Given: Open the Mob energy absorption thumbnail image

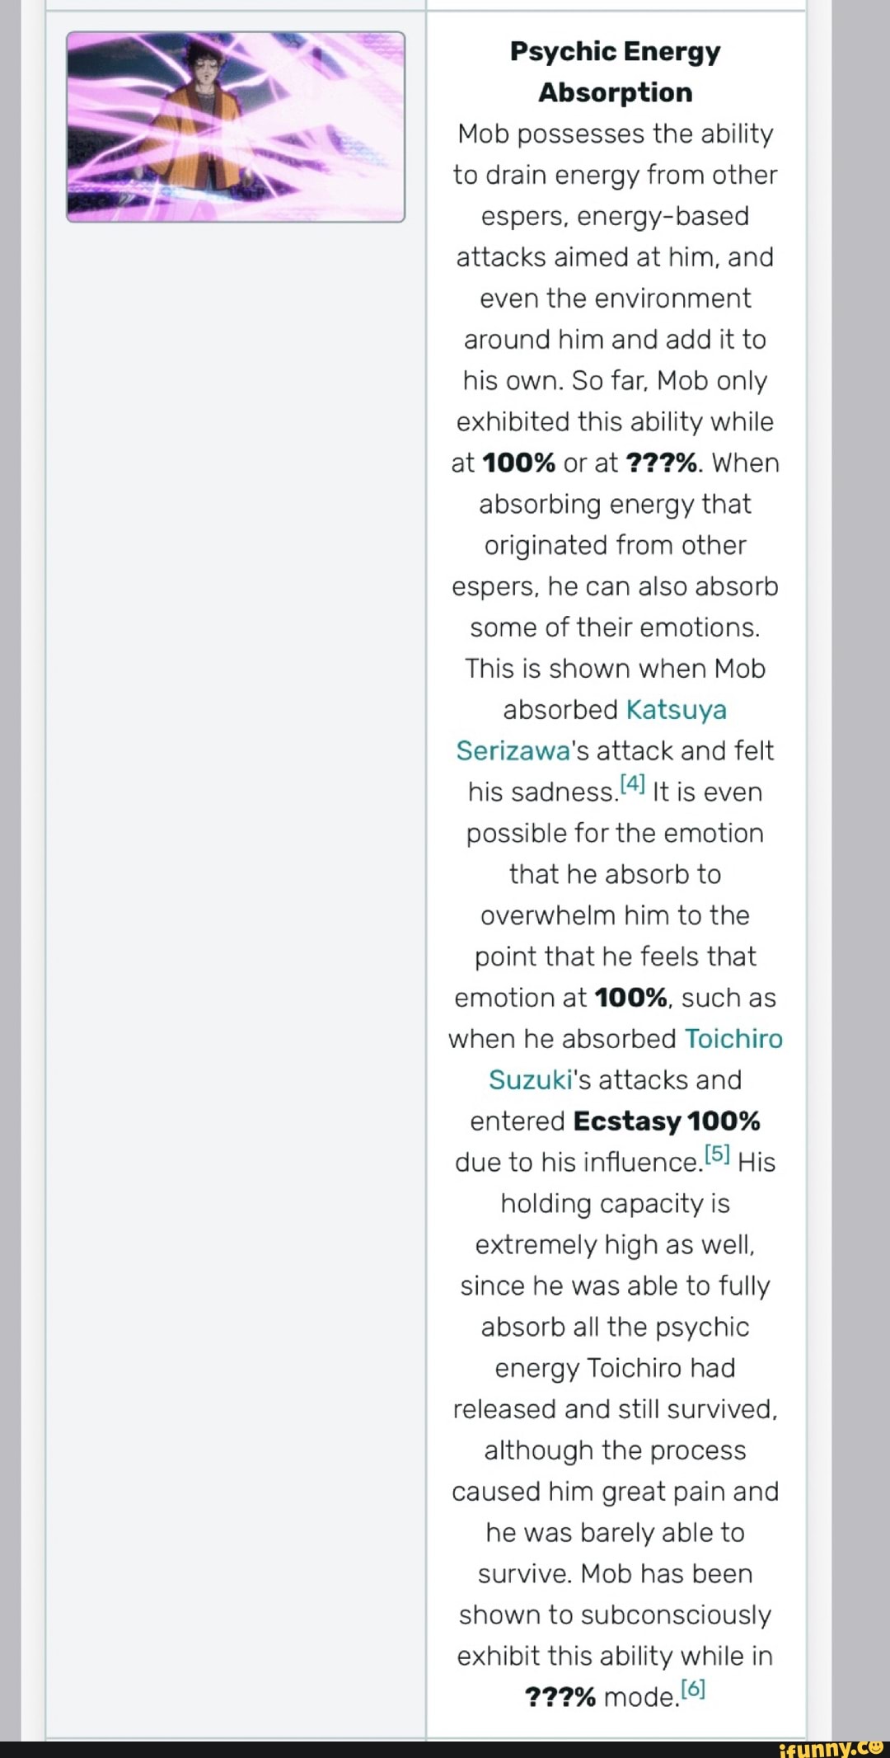Looking at the screenshot, I should pyautogui.click(x=236, y=127).
